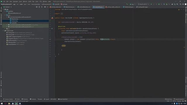Screen dimensions: 187x105
Task: Click Select Opened File target icon
Action: tap(37, 7)
